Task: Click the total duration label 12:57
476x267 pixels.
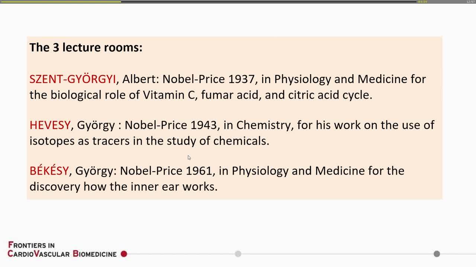Action: pyautogui.click(x=470, y=2)
